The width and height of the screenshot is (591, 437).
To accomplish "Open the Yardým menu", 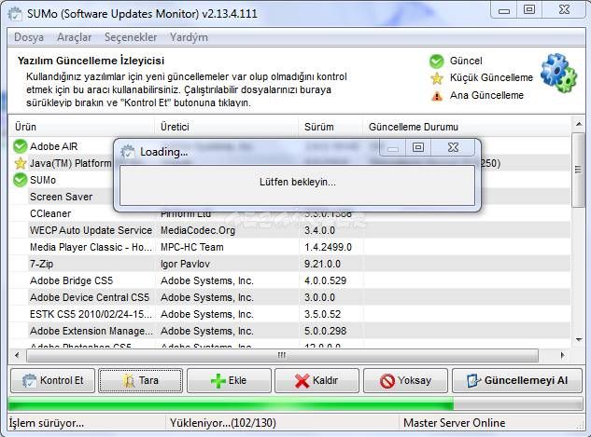I will tap(189, 37).
